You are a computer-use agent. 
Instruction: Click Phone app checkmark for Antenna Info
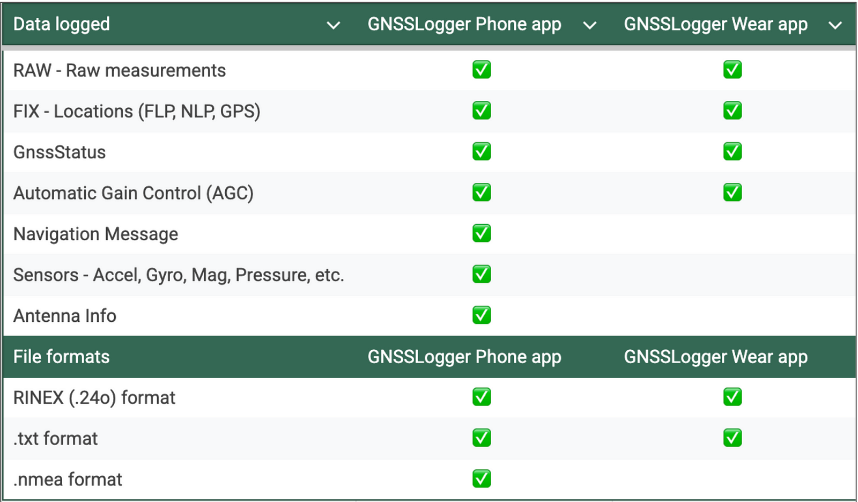coord(482,315)
